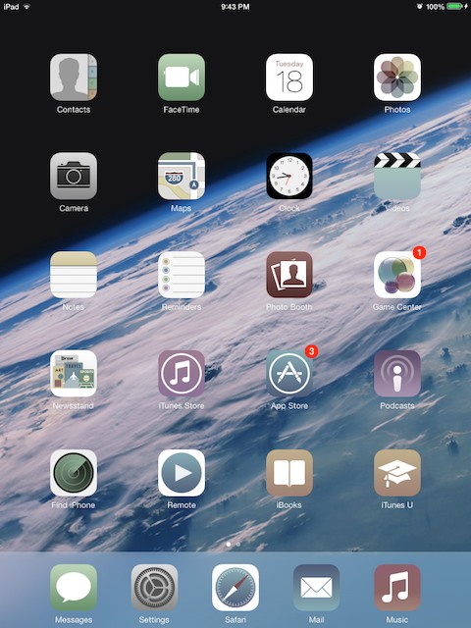Open the App Store

289,374
